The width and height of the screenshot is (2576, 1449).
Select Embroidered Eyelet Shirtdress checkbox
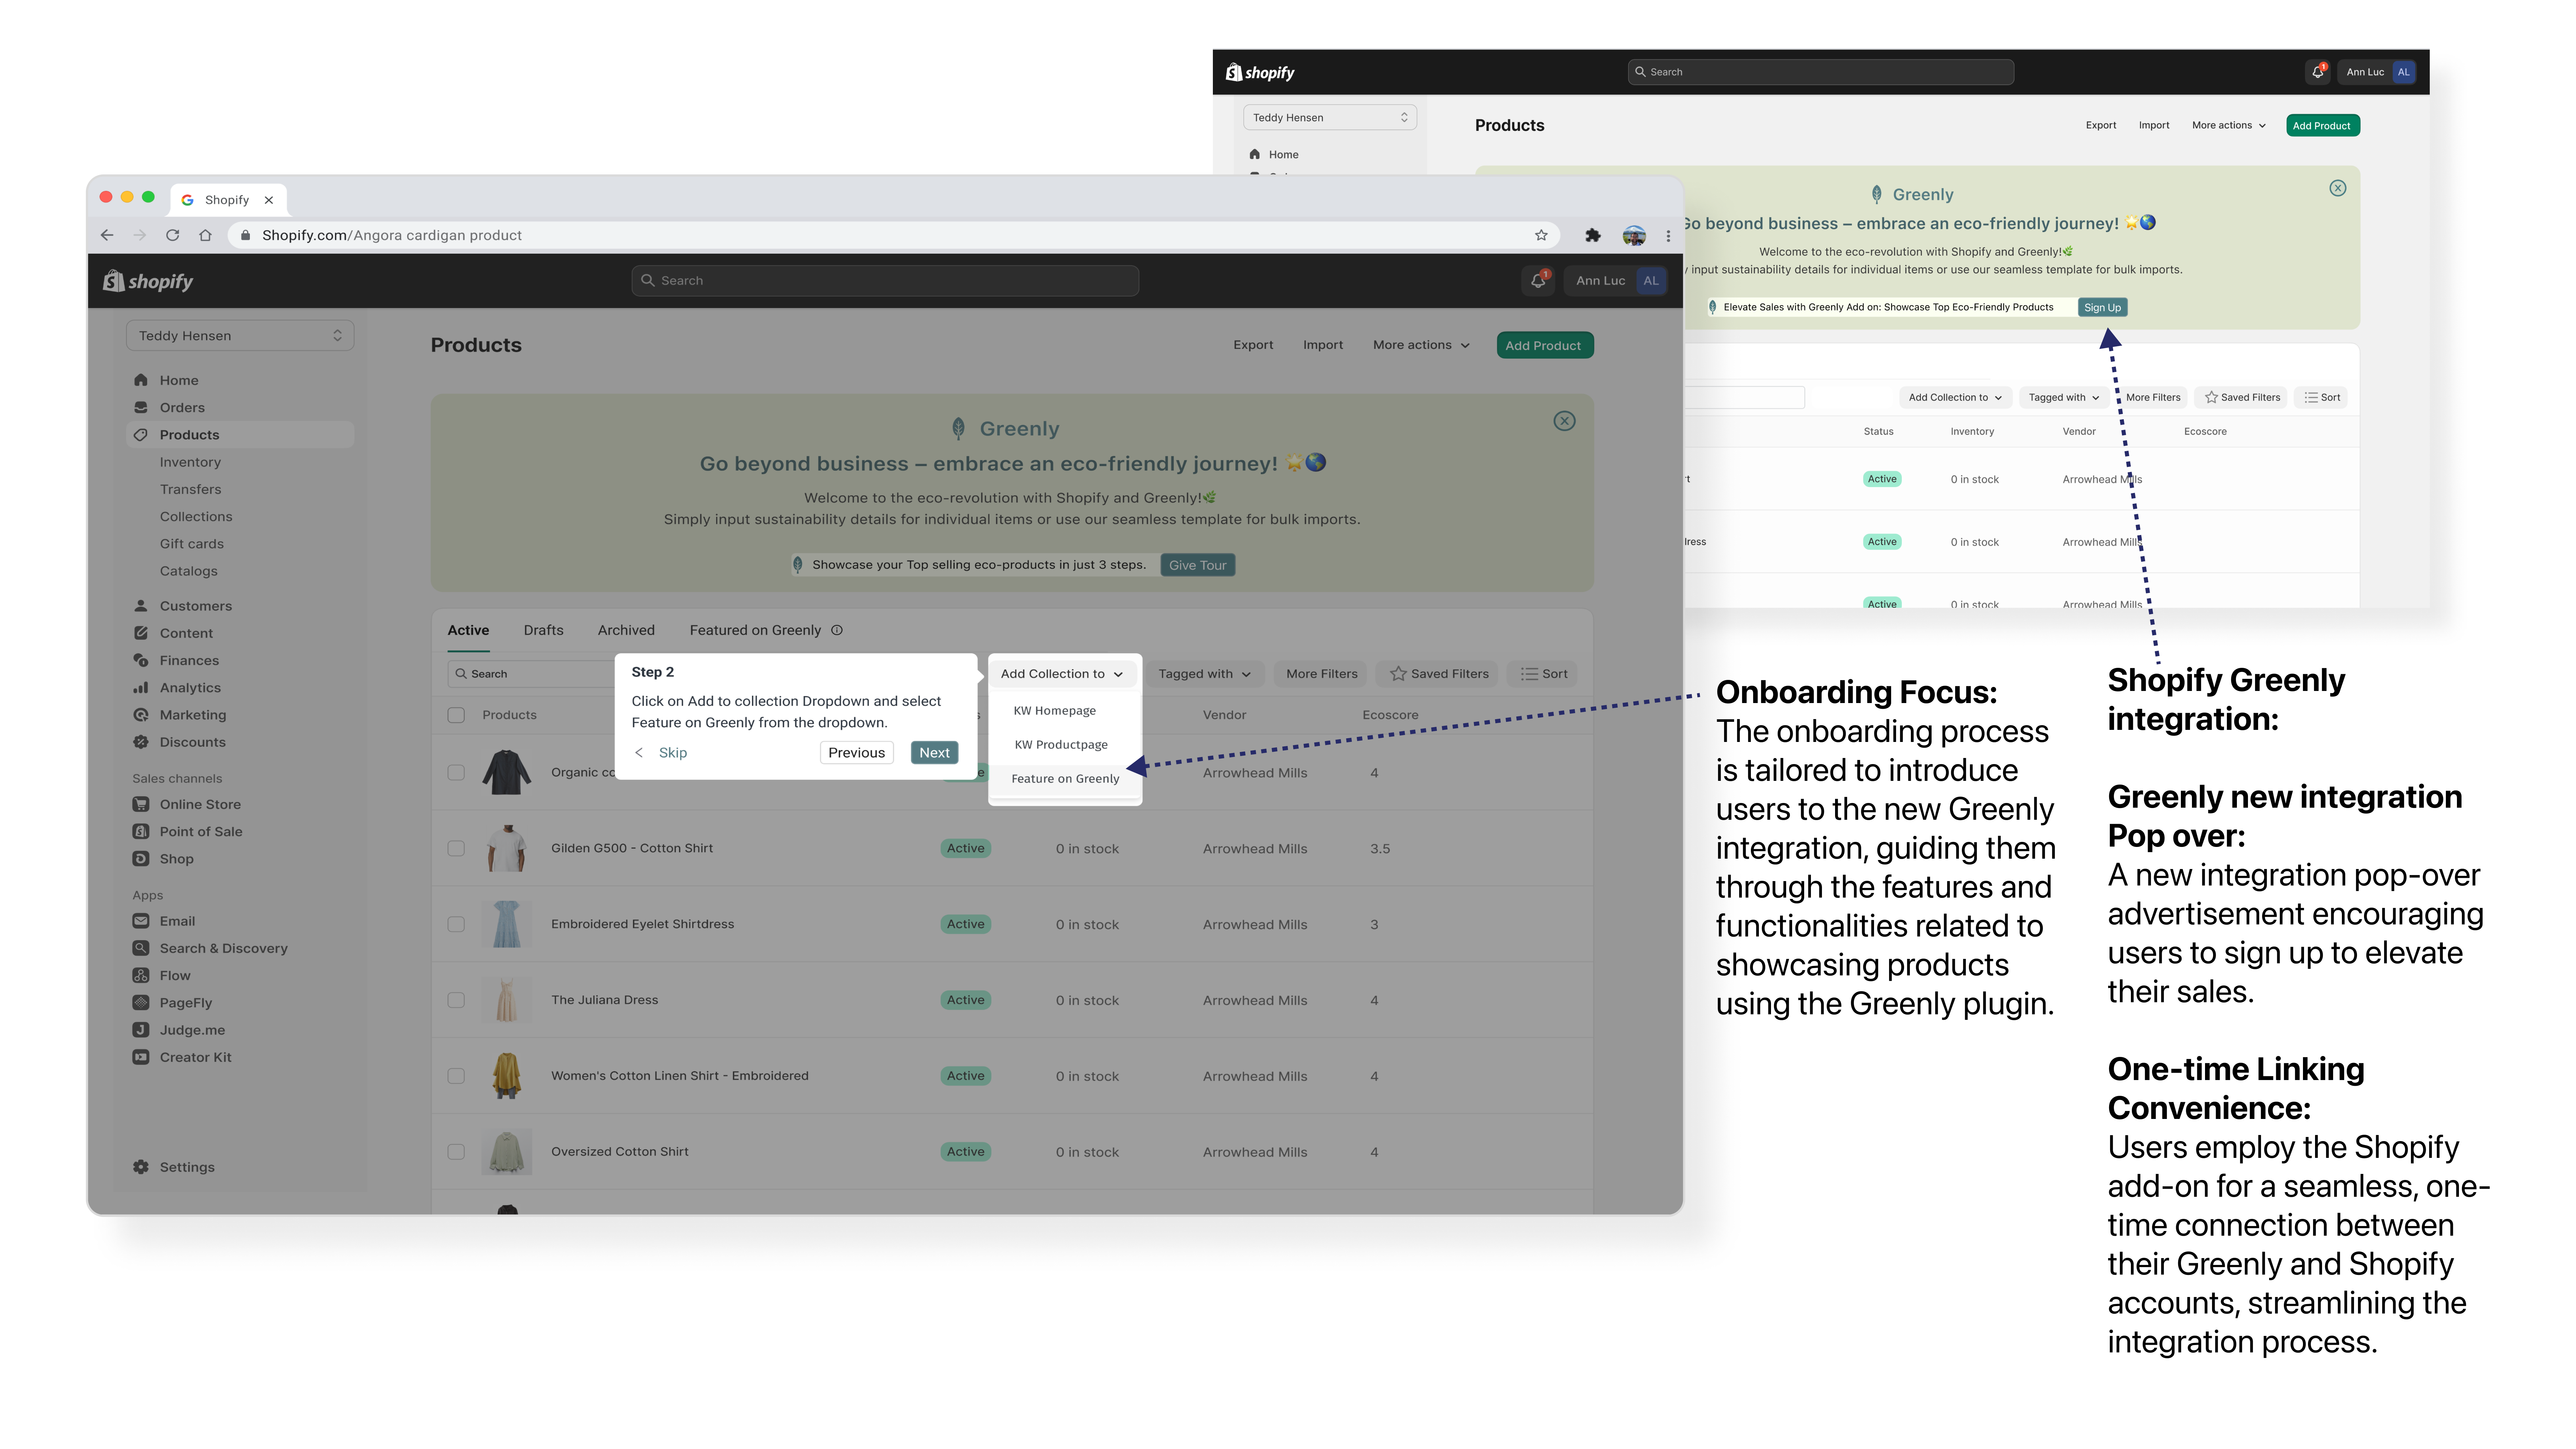click(x=456, y=924)
